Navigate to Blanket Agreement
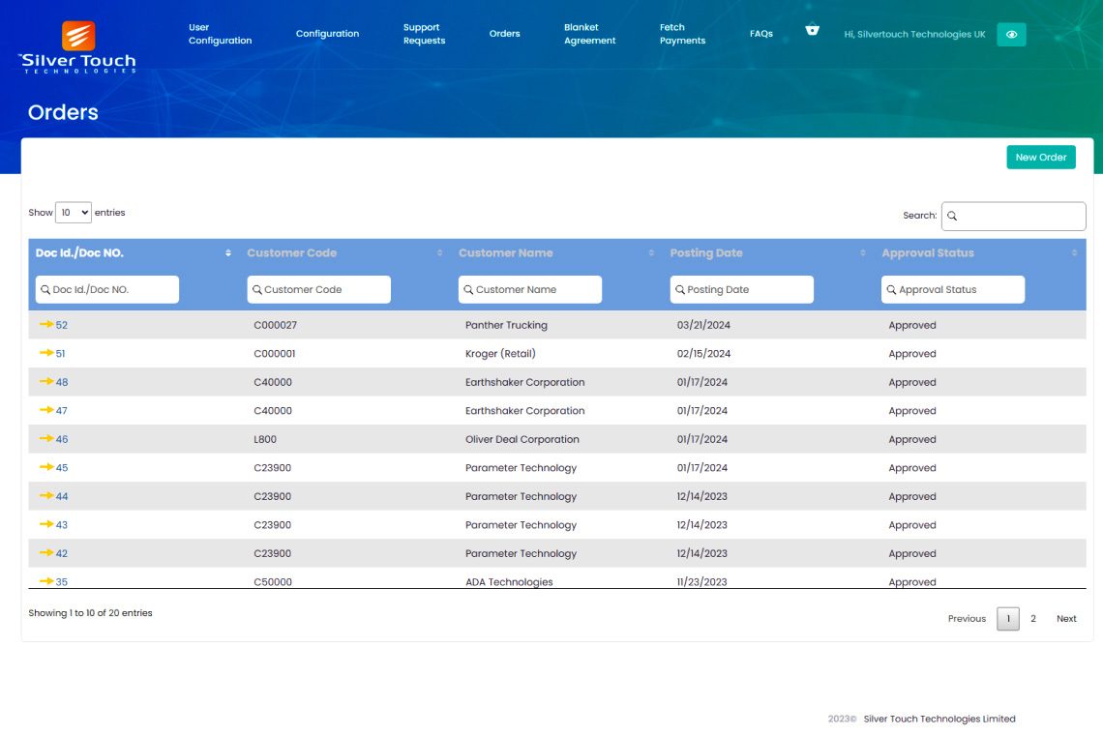Screen dimensions: 1103x735 click(589, 34)
